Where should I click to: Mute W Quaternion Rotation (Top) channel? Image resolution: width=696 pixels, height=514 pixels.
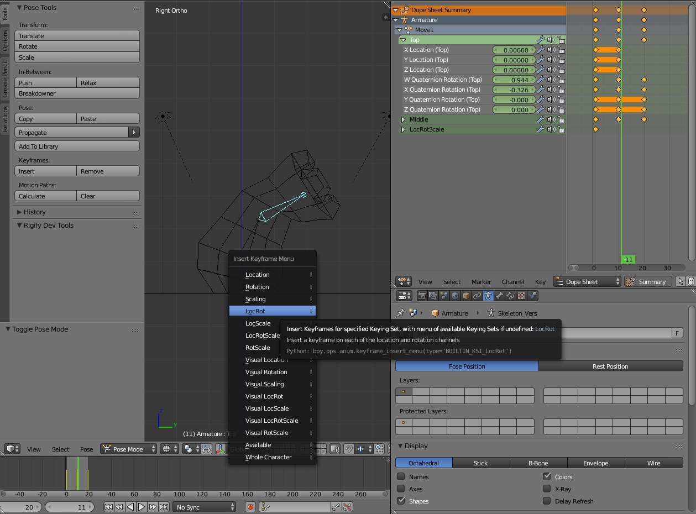coord(551,80)
